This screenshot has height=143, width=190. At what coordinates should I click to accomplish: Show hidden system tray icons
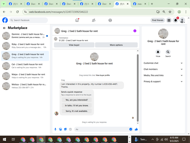(x=153, y=140)
